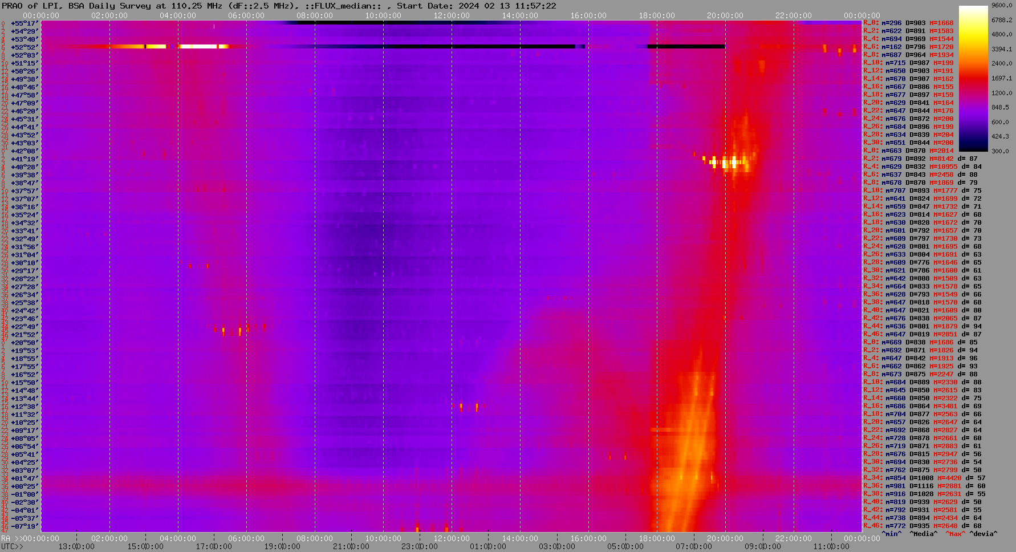Click UTC tick label 11:00:00
Screen dimensions: 1016x552
click(x=831, y=546)
